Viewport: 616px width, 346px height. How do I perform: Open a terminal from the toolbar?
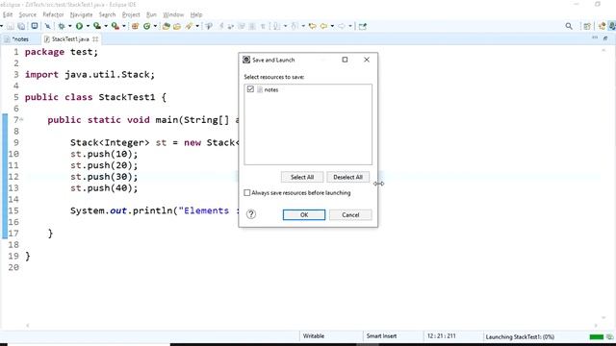click(x=35, y=26)
